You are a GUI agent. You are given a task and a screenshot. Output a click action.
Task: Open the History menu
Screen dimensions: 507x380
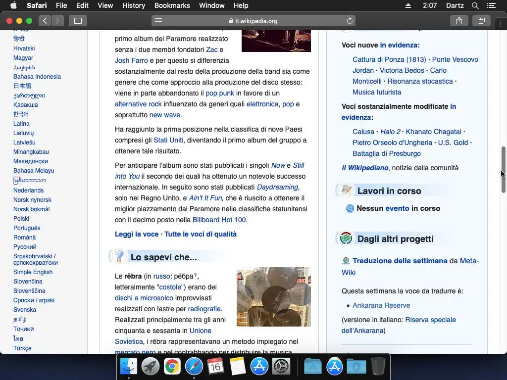point(134,5)
